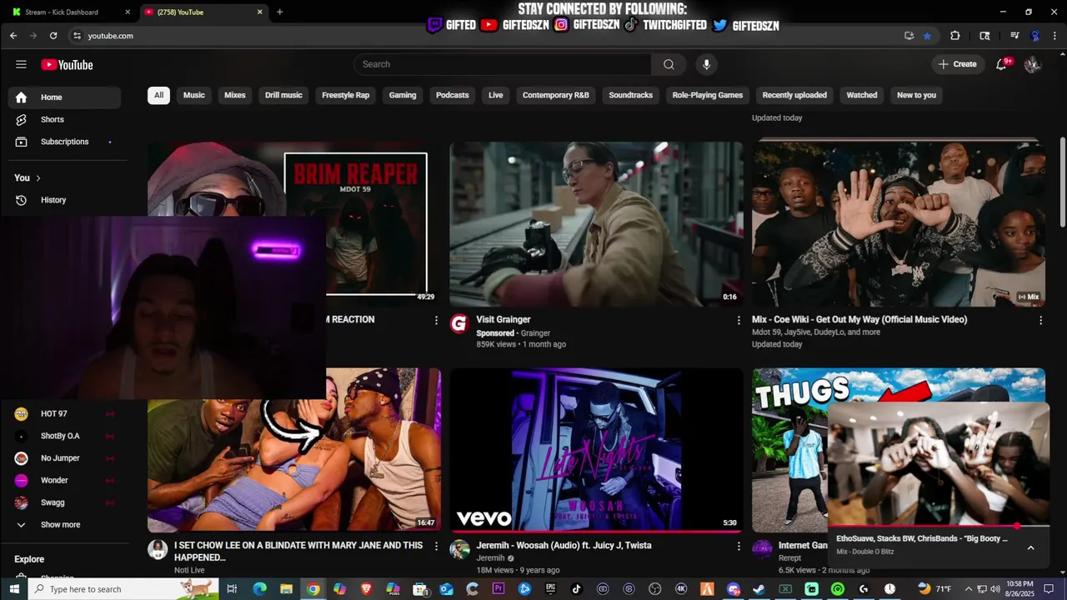1067x600 pixels.
Task: Switch to Stream - Kick Dashboard tab
Action: point(70,12)
